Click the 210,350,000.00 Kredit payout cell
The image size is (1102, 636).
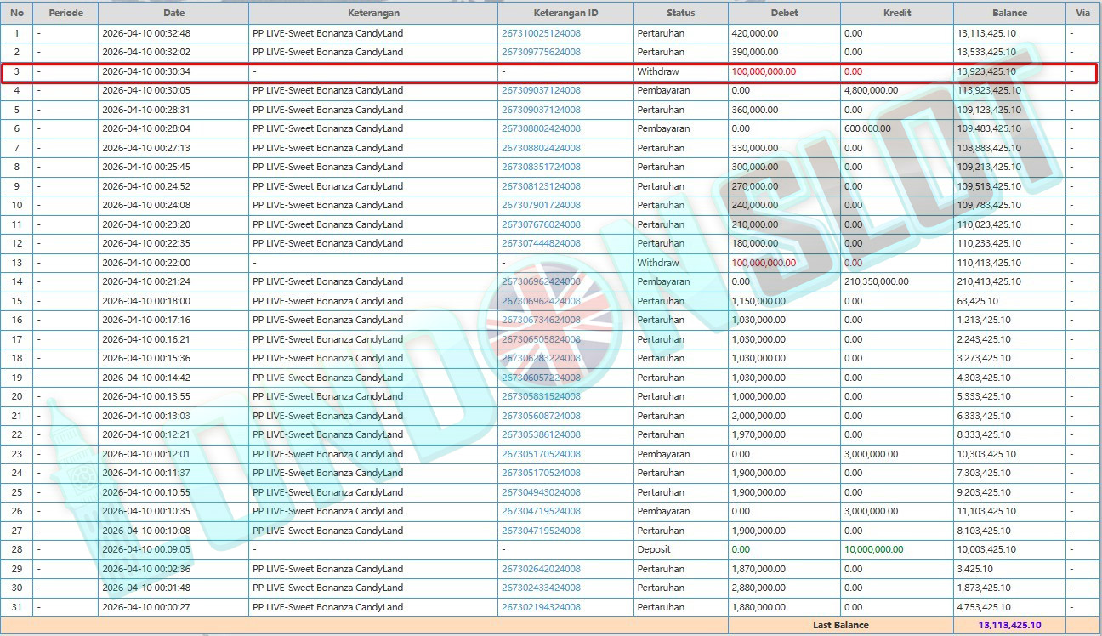click(x=876, y=281)
